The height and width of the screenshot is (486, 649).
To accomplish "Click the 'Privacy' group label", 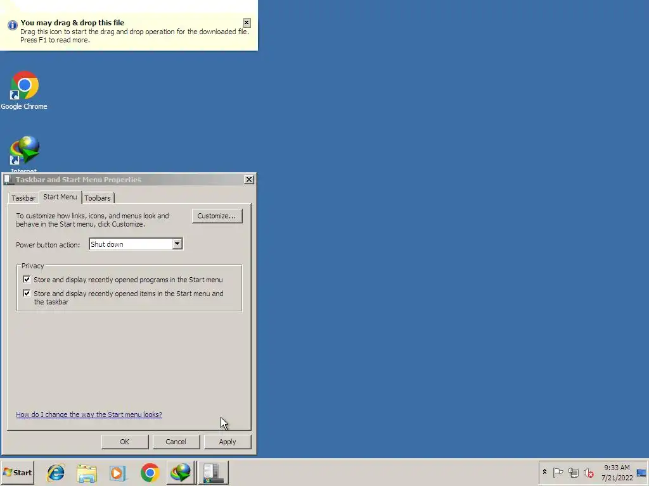I will [x=33, y=266].
